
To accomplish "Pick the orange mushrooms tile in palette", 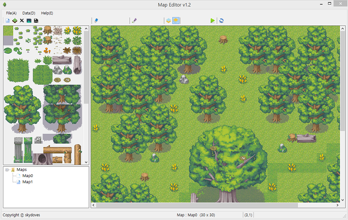I will coord(47,50).
